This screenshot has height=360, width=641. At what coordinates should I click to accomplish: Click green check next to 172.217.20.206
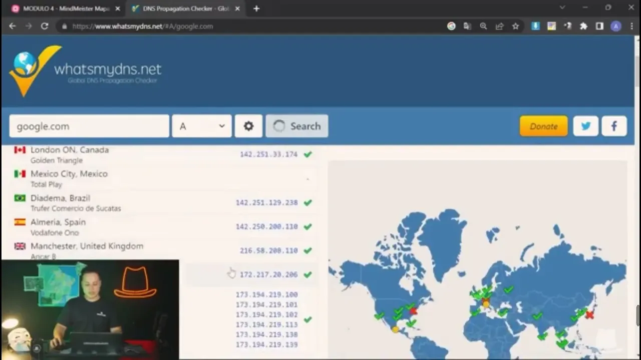pos(308,274)
